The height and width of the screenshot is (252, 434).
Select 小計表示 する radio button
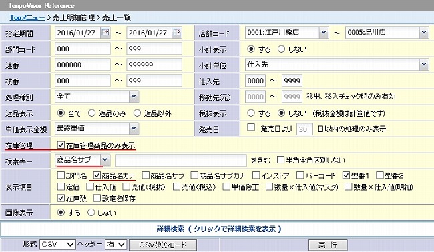coord(251,49)
